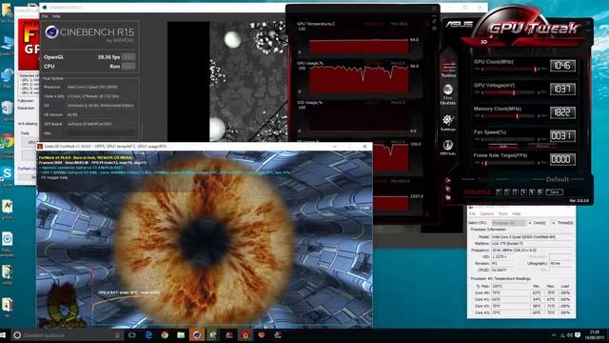Open the Action Center notifications icon
The height and width of the screenshot is (343, 609).
point(578,335)
